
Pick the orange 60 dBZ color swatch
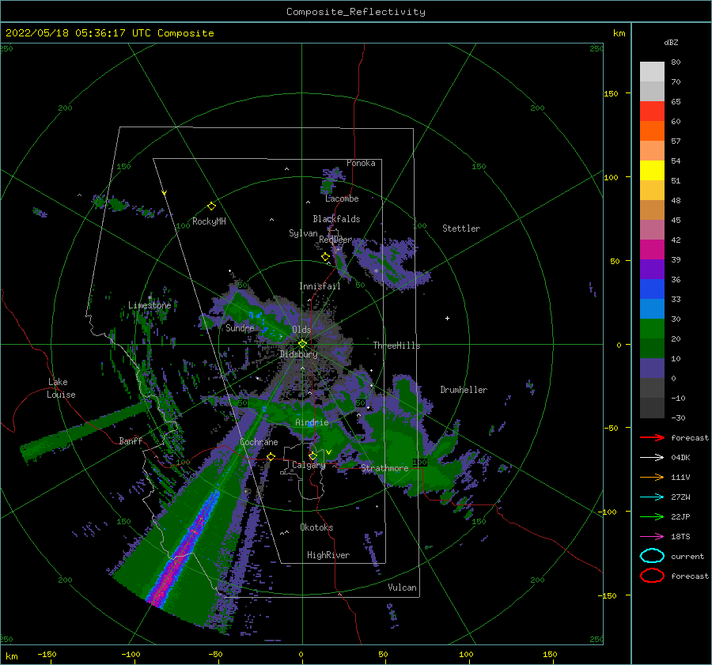tap(652, 130)
